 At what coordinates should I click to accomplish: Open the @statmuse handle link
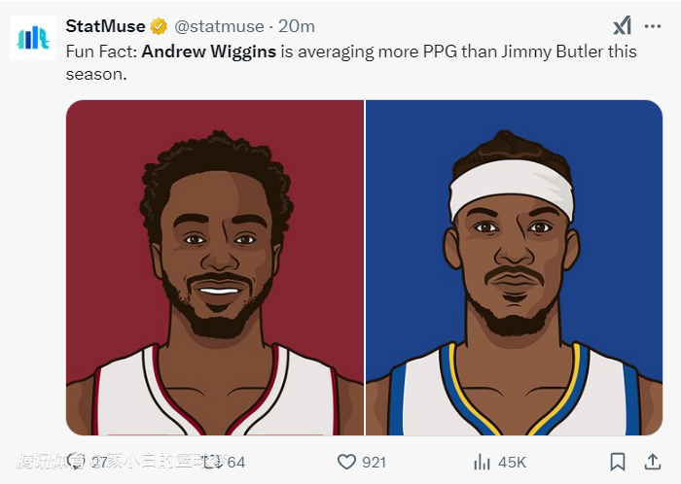click(218, 26)
